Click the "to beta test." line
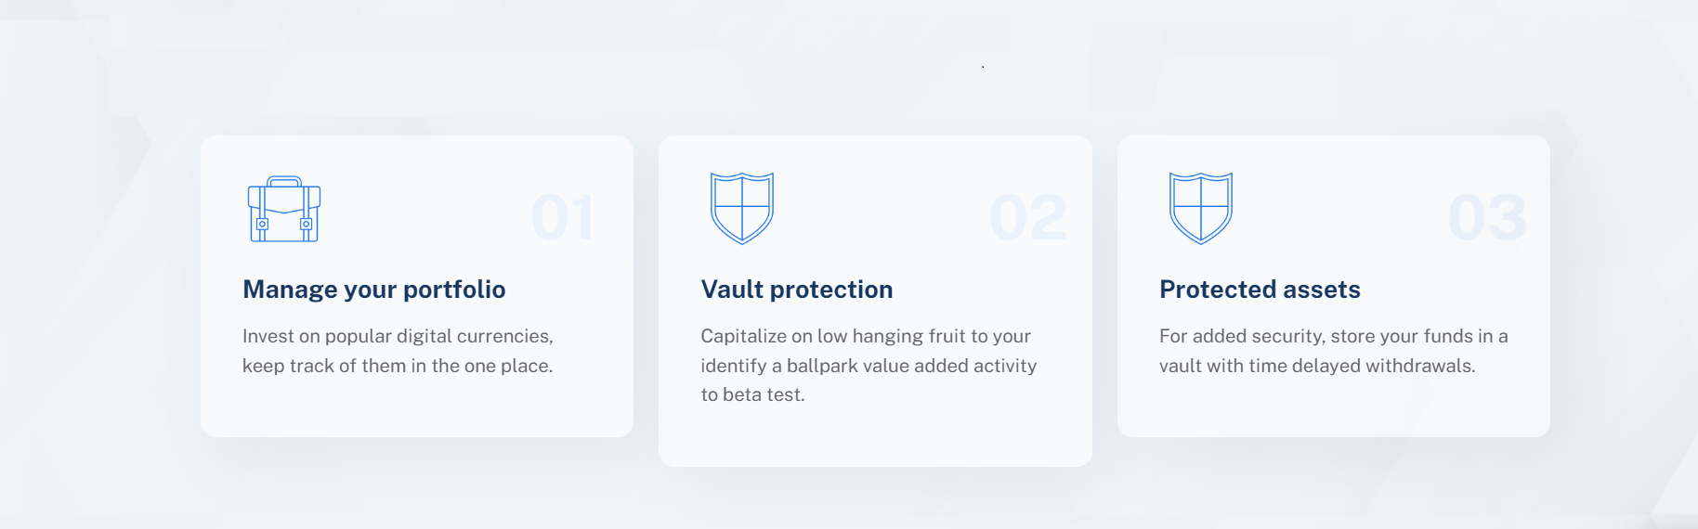The height and width of the screenshot is (529, 1698). coord(752,394)
